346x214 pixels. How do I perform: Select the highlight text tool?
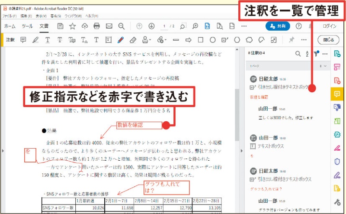35,40
